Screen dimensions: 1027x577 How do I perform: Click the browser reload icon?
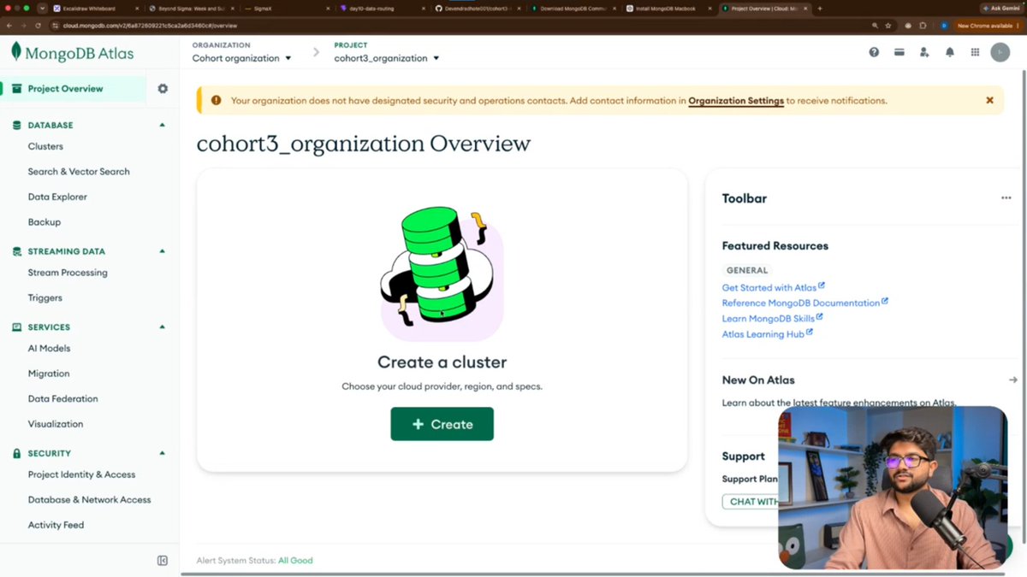pos(38,26)
